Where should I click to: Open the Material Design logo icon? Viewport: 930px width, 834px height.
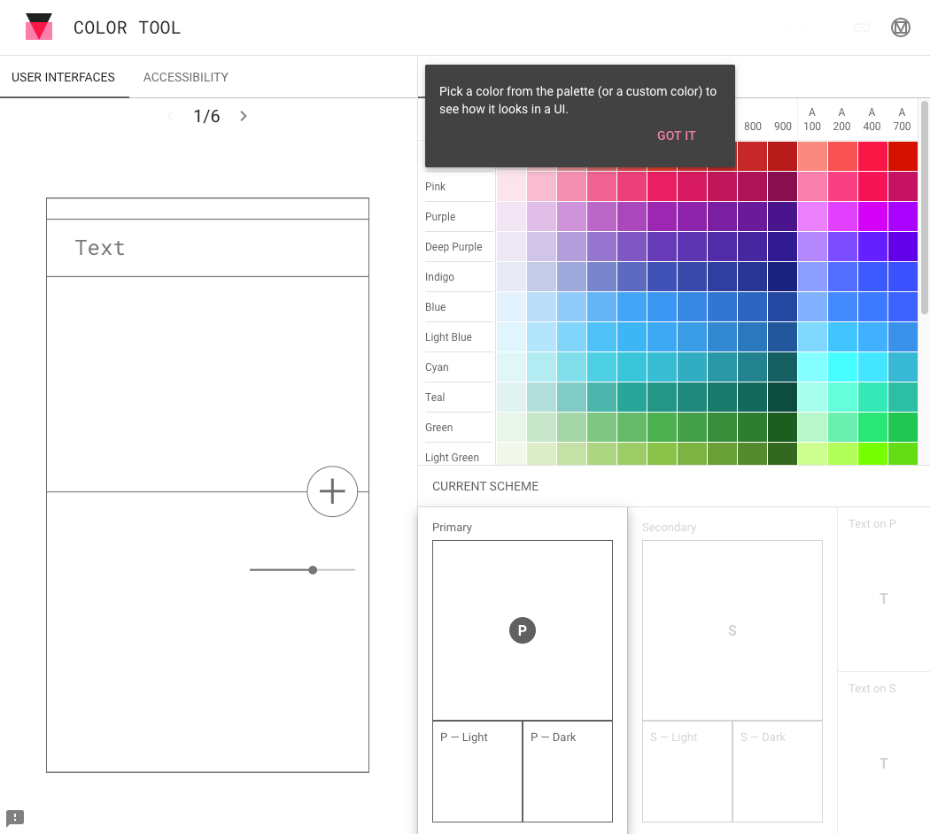(901, 27)
